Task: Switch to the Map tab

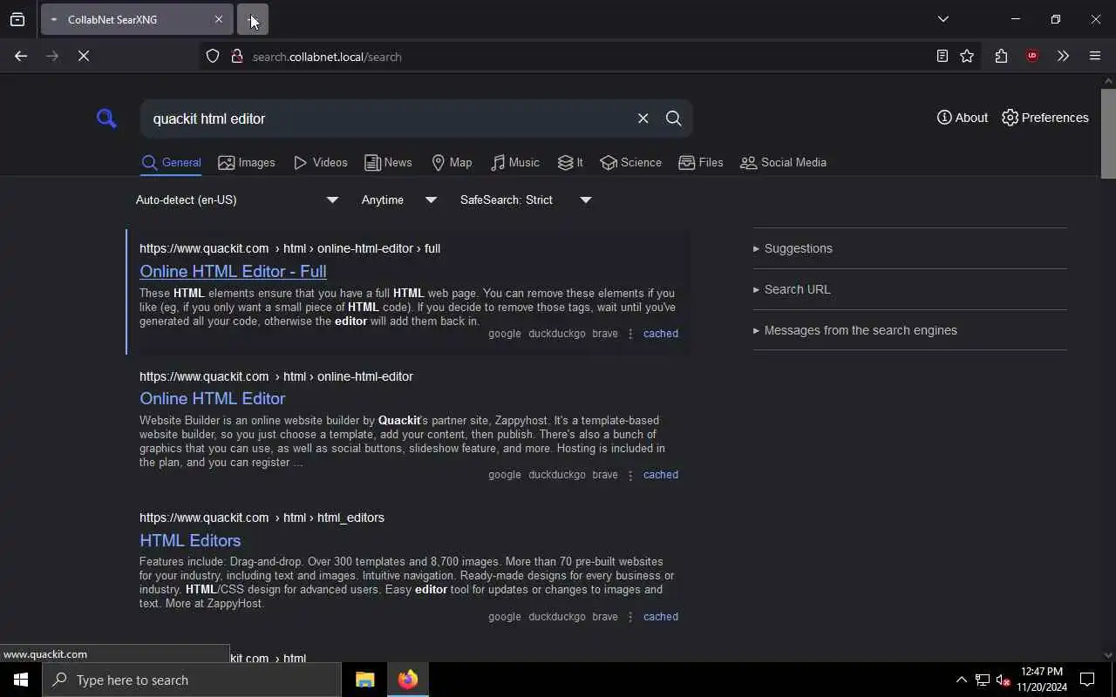Action: [x=452, y=163]
